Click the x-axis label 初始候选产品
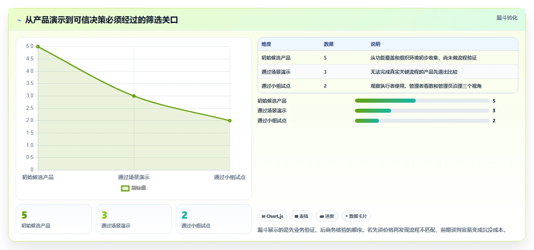This screenshot has width=534, height=250. coord(38,177)
